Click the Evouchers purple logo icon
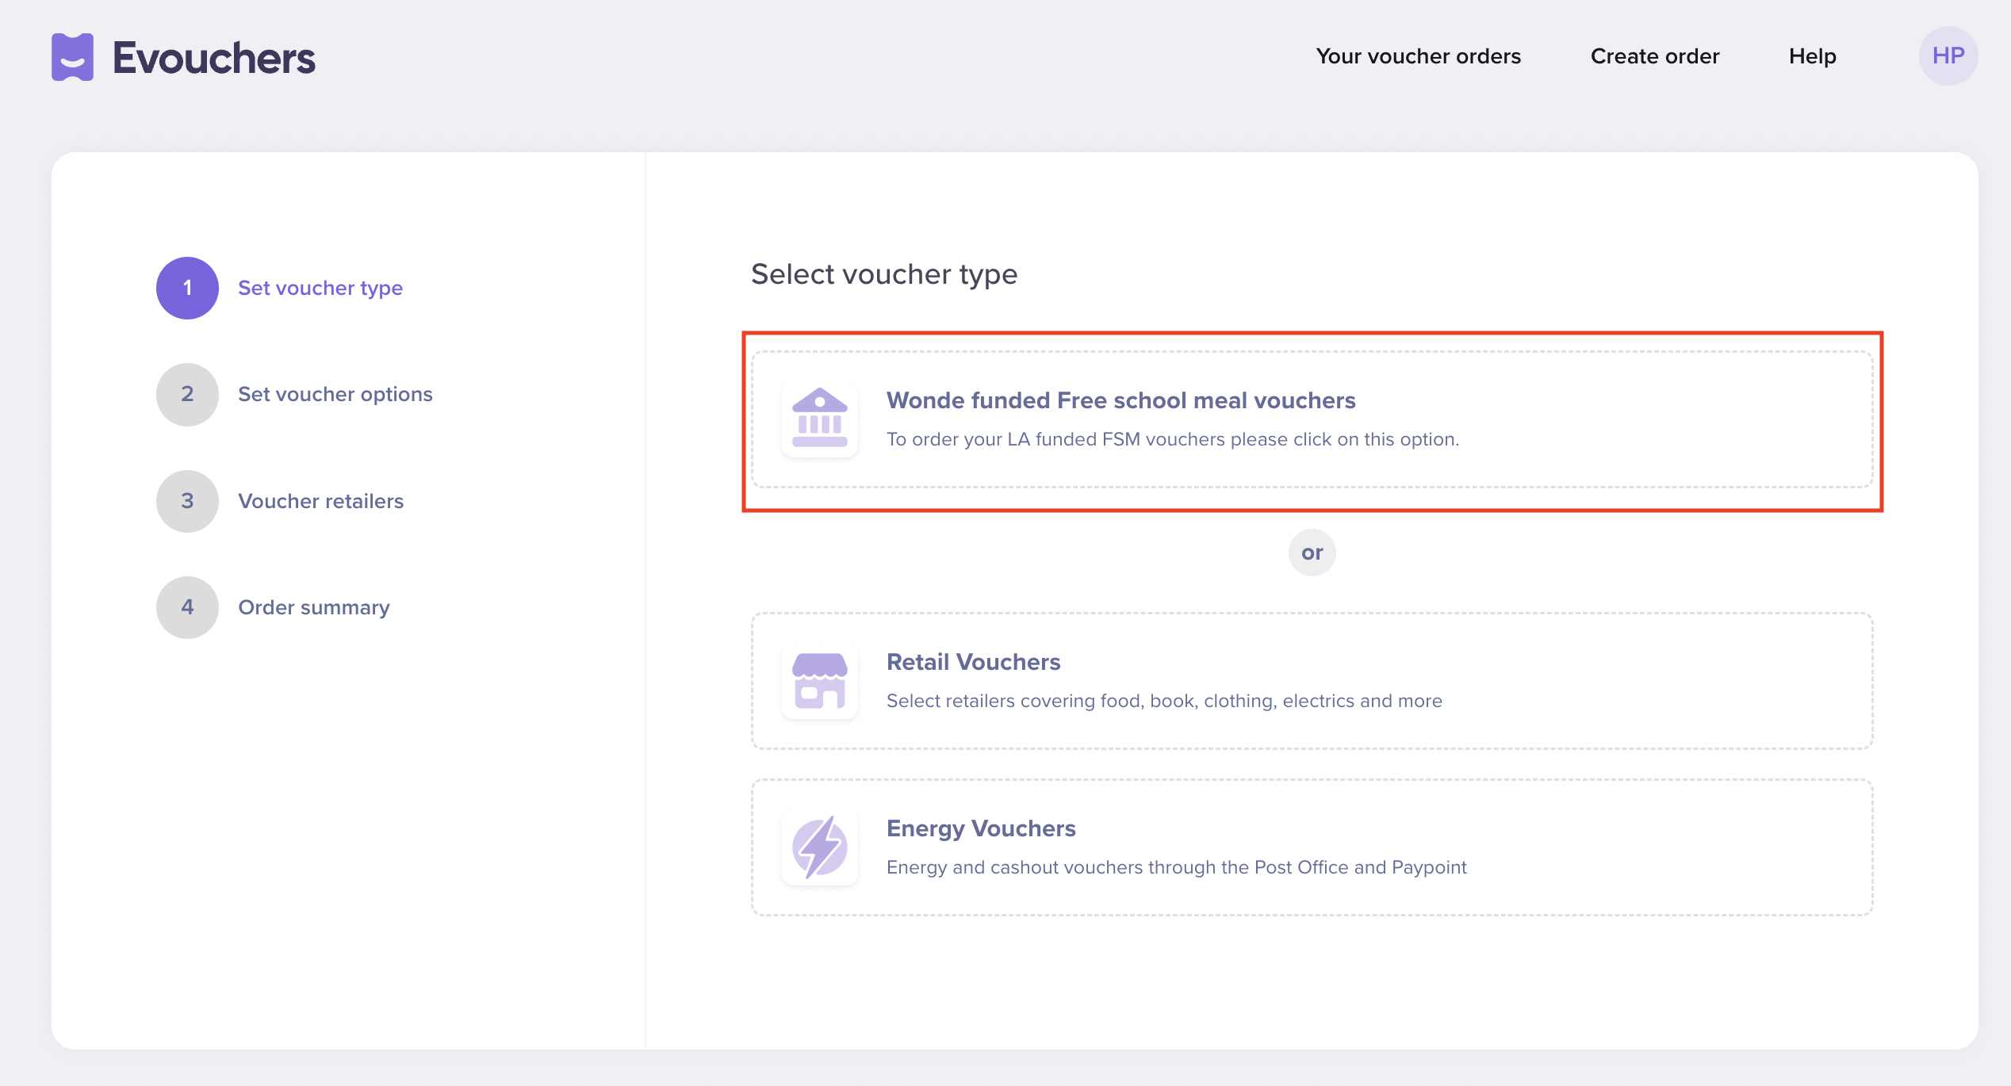This screenshot has height=1086, width=2011. point(73,57)
